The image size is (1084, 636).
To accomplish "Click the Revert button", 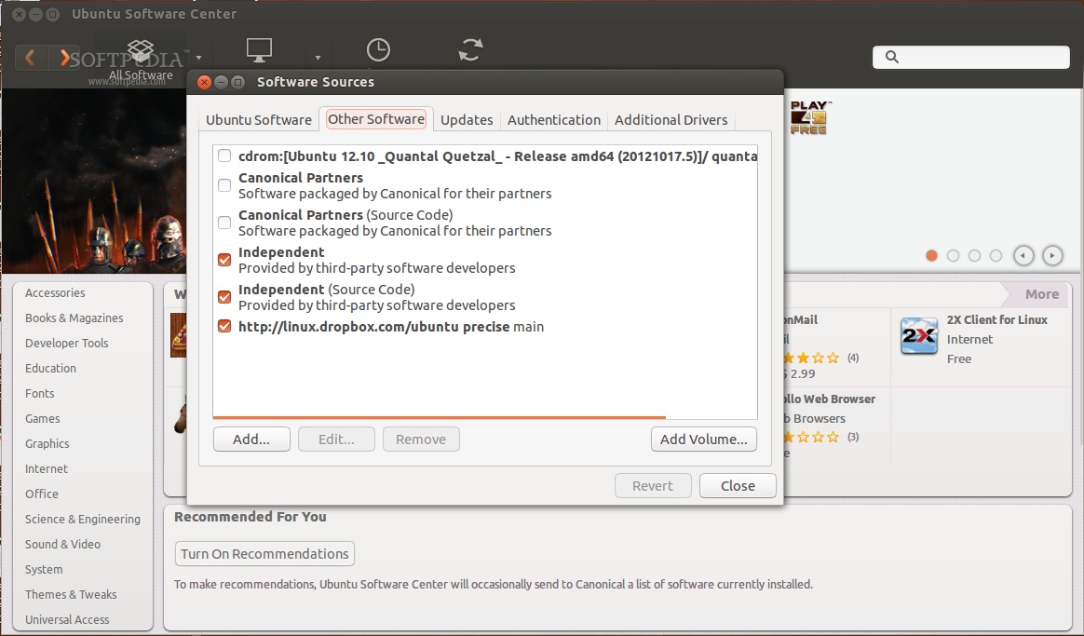I will click(653, 485).
